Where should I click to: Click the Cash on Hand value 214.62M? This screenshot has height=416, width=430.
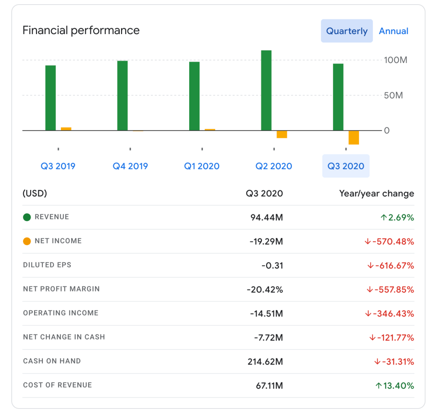(265, 362)
